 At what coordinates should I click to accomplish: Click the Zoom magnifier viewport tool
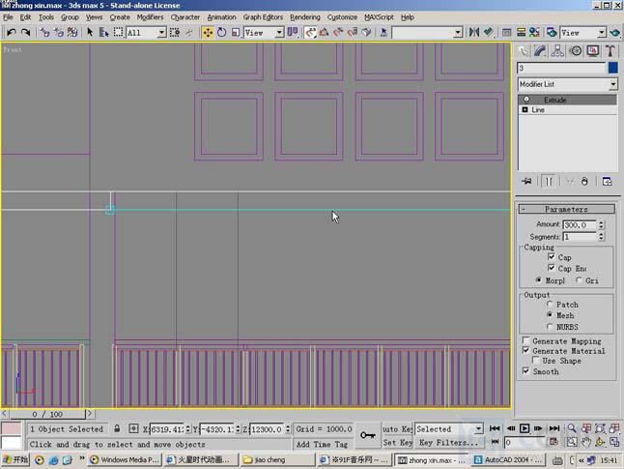coord(572,428)
